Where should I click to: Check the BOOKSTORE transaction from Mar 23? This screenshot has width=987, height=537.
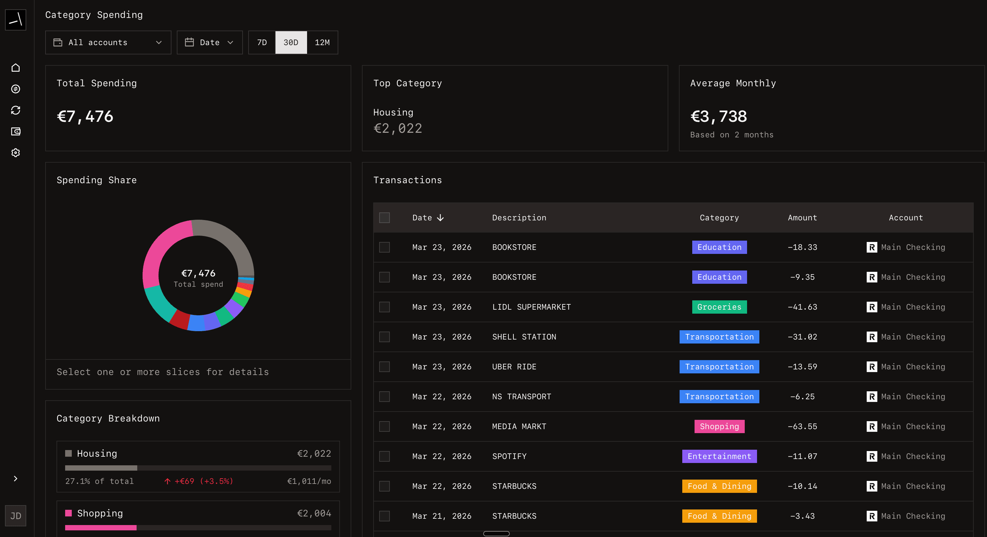tap(384, 247)
